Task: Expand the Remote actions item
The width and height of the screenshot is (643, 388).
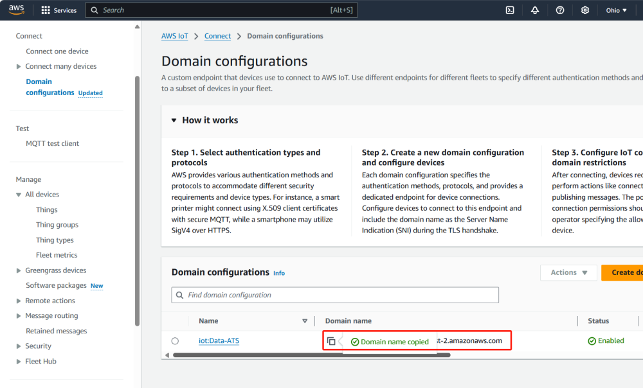Action: 19,301
